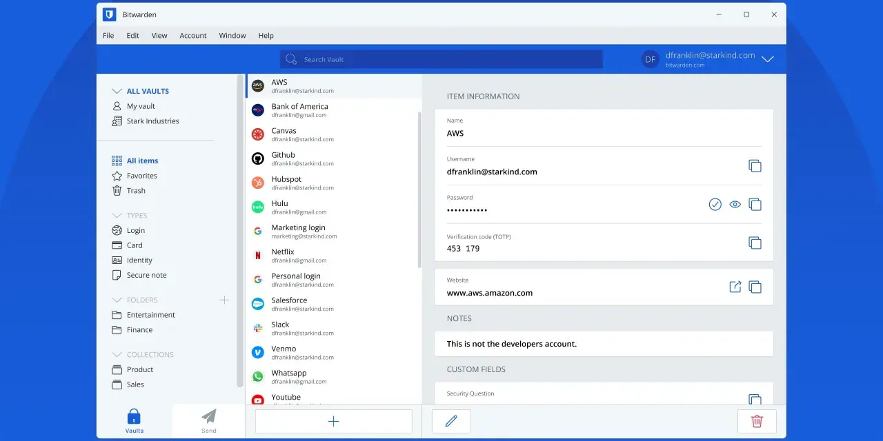This screenshot has height=441, width=883.
Task: Open the File menu
Action: (x=108, y=36)
